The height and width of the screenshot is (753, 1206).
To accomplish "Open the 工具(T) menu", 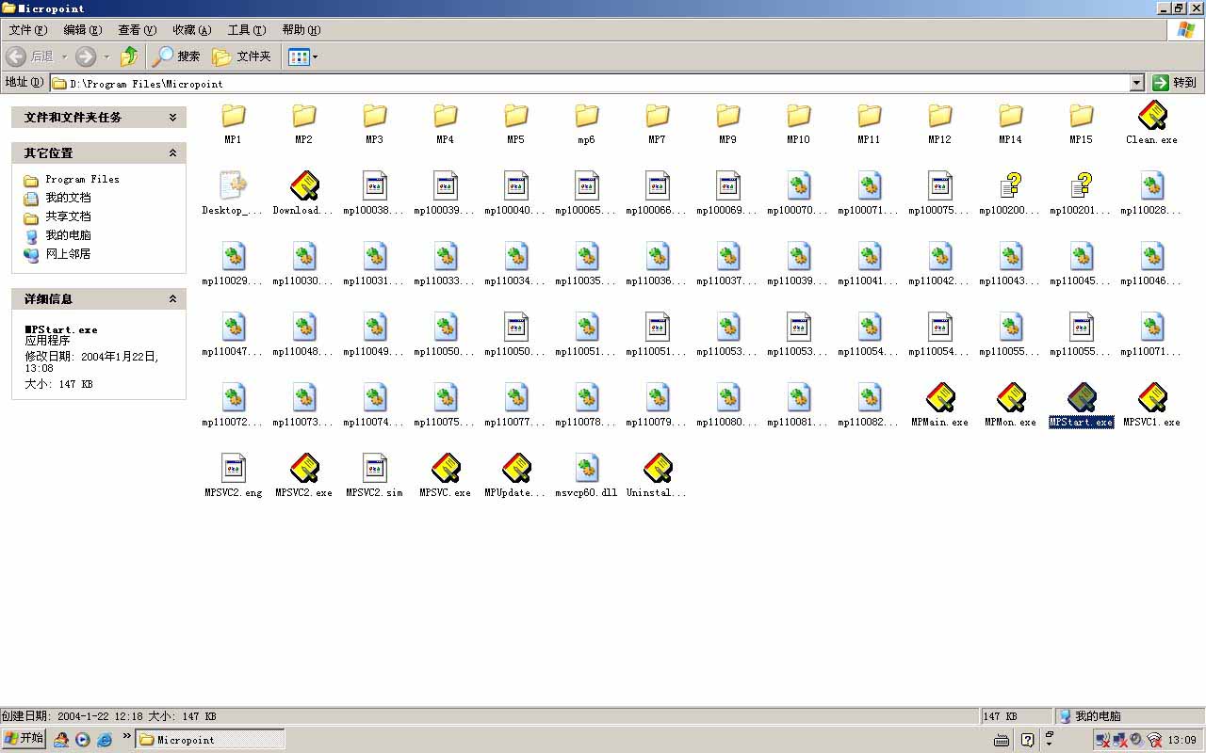I will click(x=247, y=30).
